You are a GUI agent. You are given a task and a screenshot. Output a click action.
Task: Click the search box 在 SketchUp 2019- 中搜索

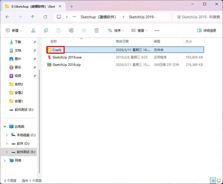198,17
